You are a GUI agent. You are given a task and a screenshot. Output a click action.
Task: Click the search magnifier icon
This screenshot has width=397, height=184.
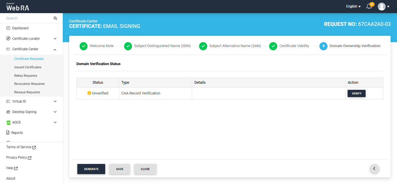coord(55,18)
